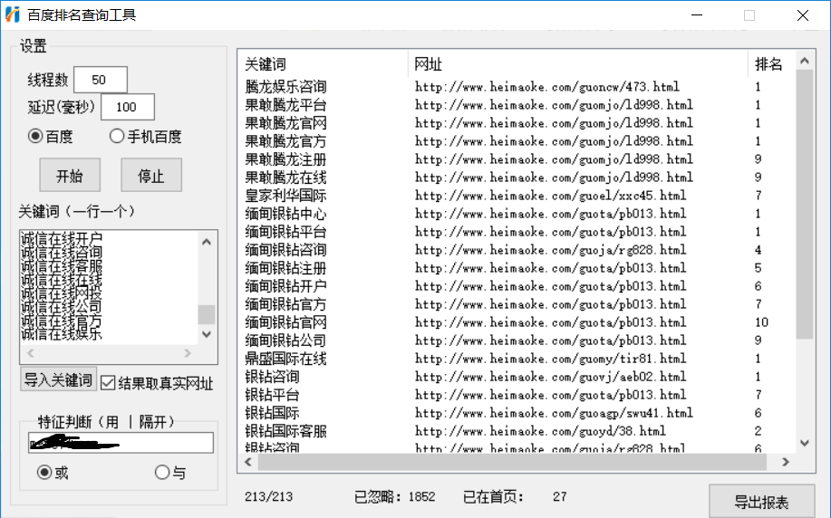
Task: Click the 停止 button
Action: pyautogui.click(x=151, y=176)
